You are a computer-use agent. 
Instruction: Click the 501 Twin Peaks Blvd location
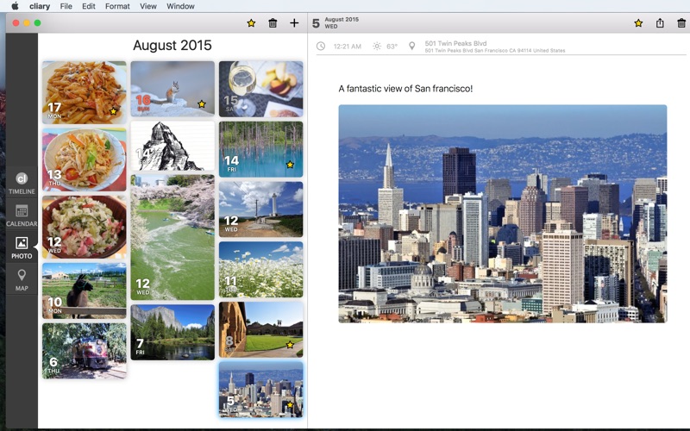click(x=455, y=43)
